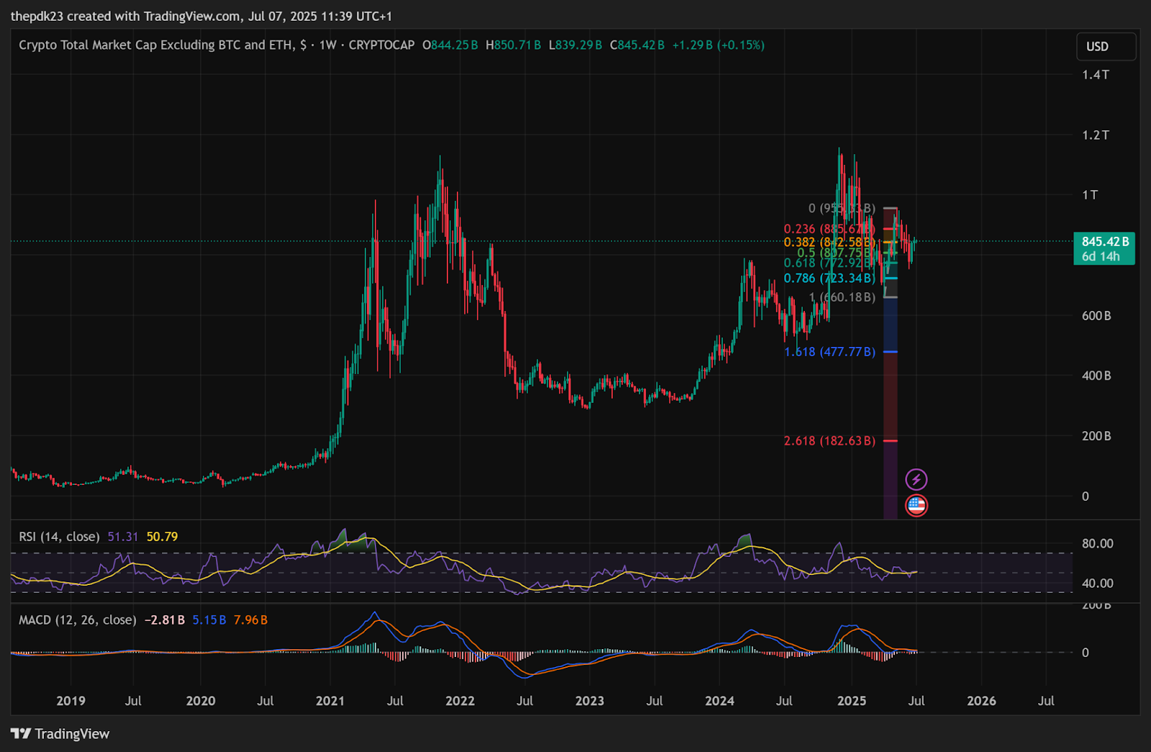Viewport: 1151px width, 752px height.
Task: Click the 2024 time axis label
Action: tap(719, 701)
